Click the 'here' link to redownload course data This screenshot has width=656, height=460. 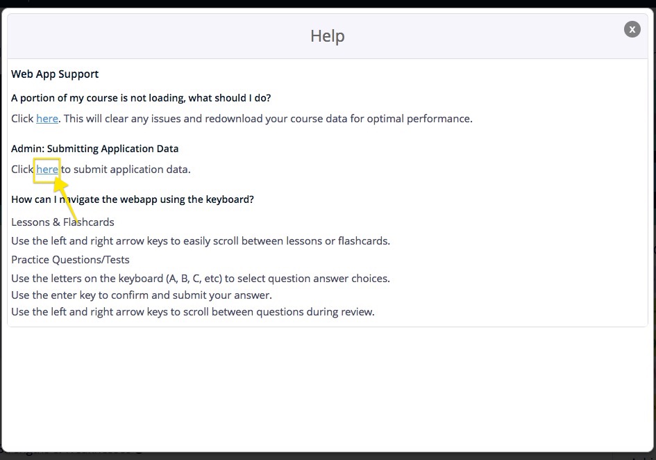(47, 119)
